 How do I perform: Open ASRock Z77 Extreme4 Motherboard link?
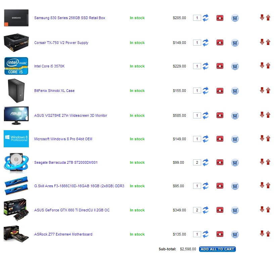(63, 234)
